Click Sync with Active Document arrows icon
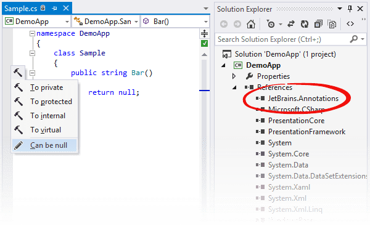The height and width of the screenshot is (226, 370). (x=291, y=24)
